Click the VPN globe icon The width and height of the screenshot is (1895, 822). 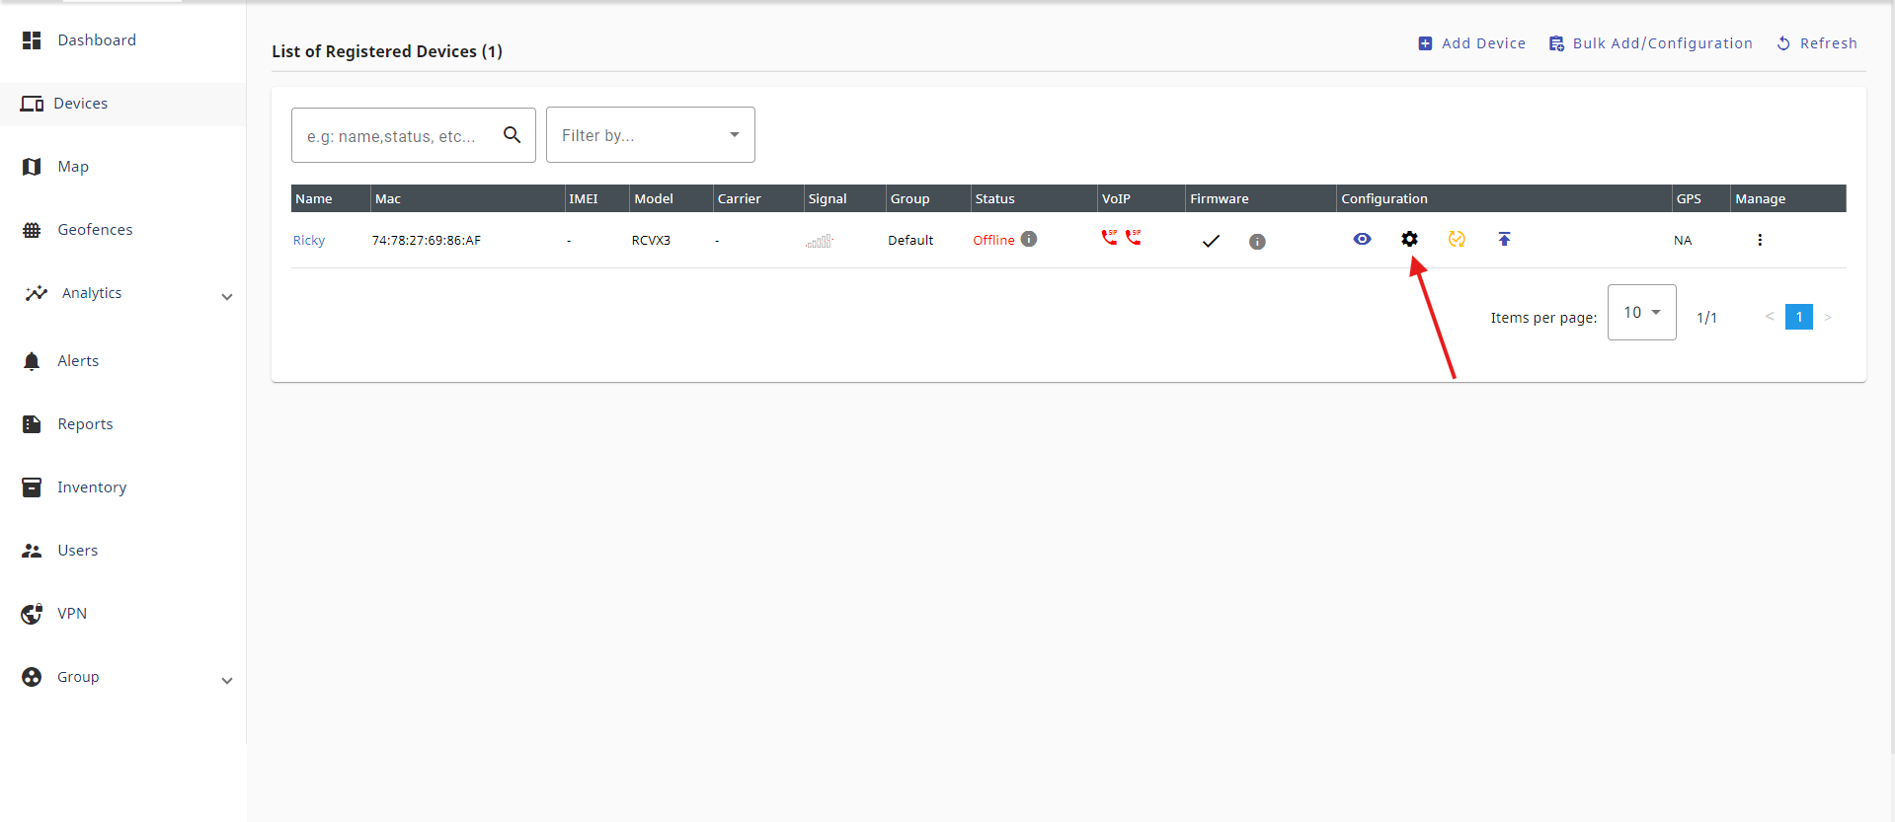pos(32,614)
